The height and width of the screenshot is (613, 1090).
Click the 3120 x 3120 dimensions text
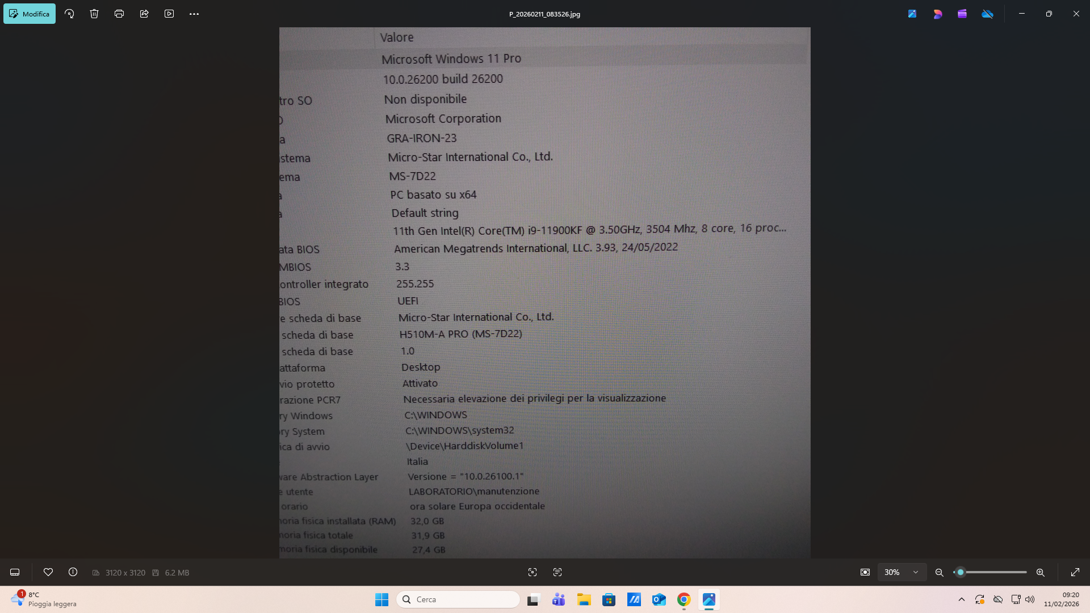pyautogui.click(x=125, y=573)
